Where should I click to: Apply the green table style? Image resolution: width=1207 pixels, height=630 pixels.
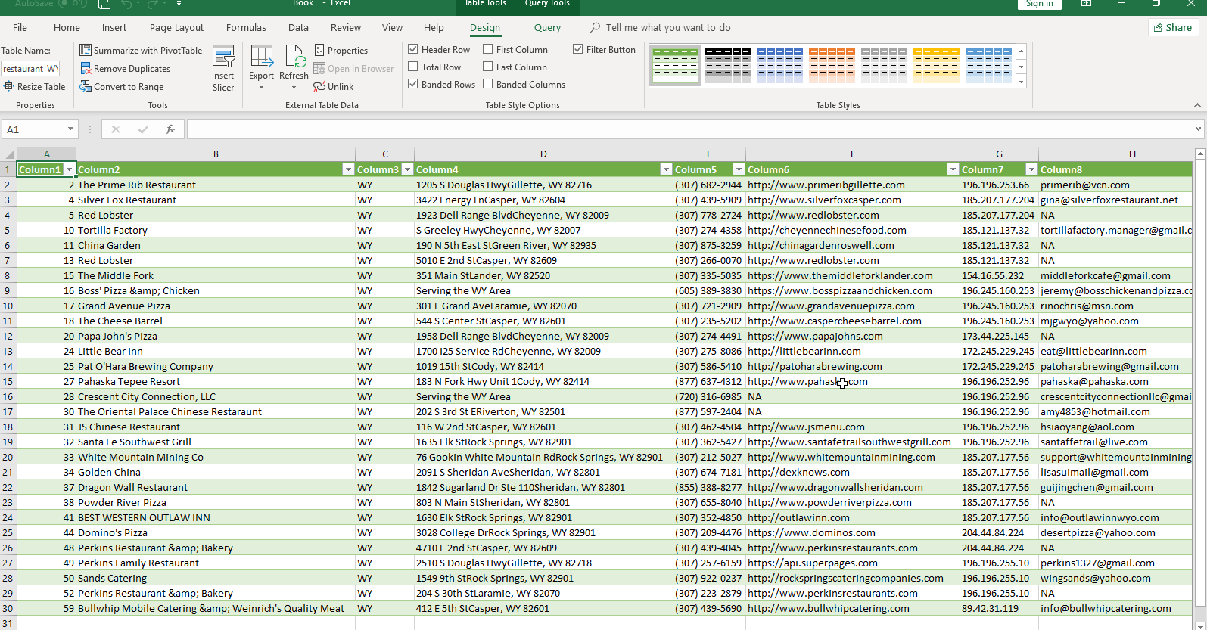(x=676, y=66)
